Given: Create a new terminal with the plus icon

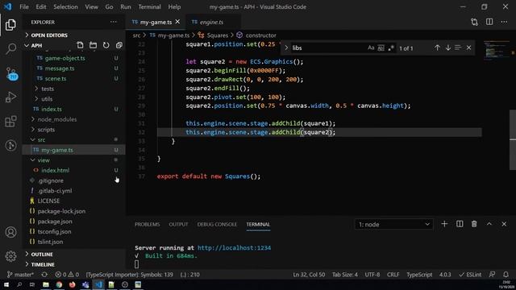Looking at the screenshot, I should (444, 224).
